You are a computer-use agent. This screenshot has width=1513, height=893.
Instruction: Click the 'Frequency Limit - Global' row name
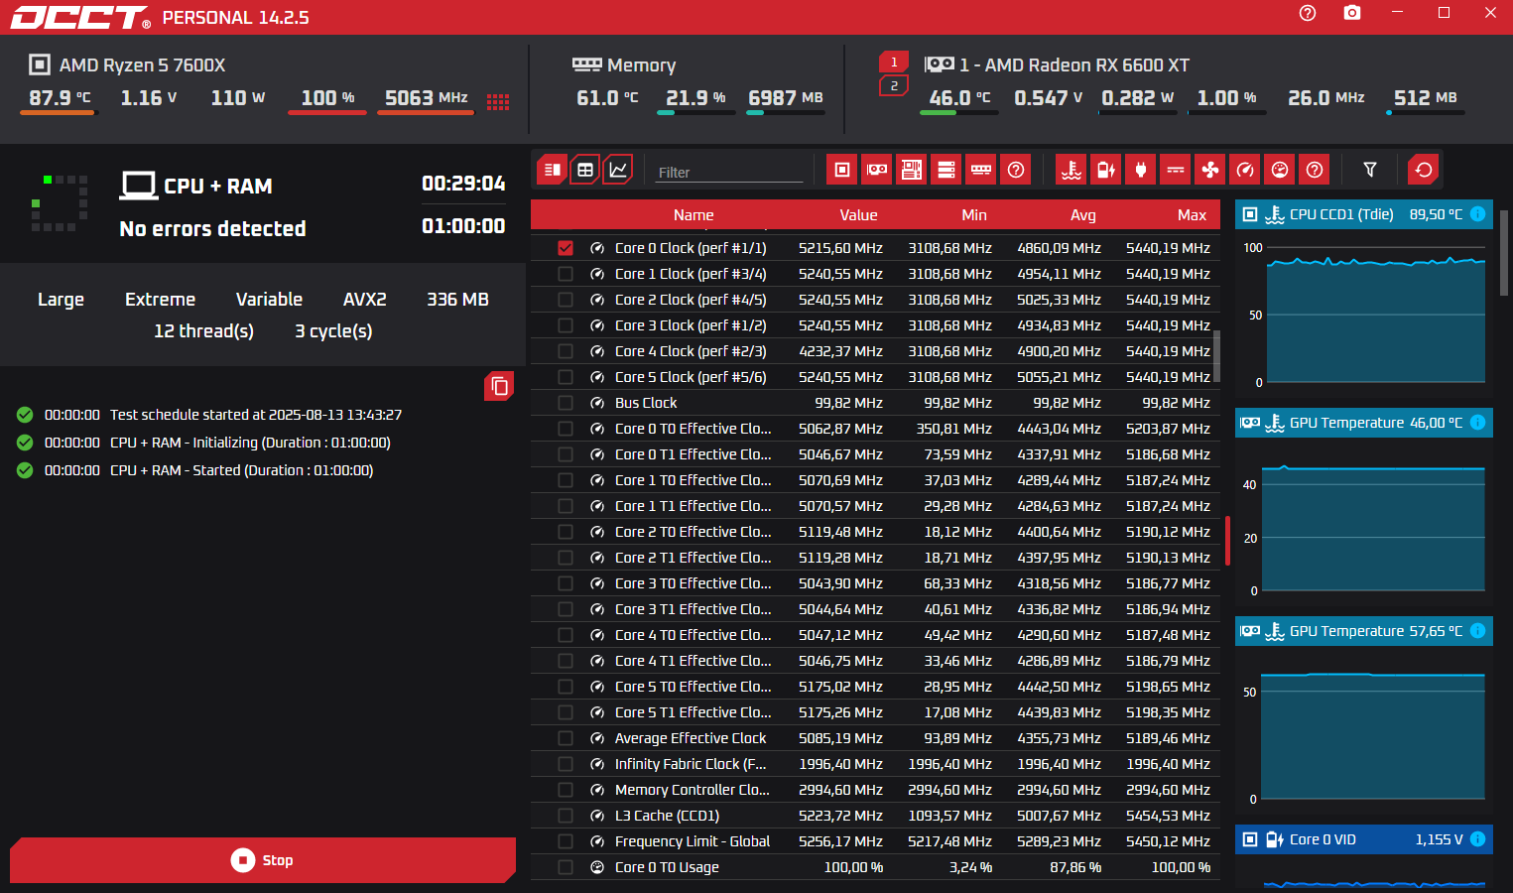pos(693,841)
